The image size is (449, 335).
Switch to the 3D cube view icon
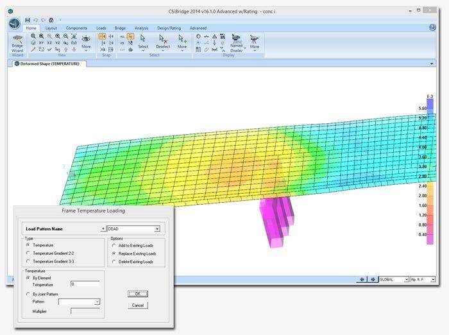click(33, 43)
